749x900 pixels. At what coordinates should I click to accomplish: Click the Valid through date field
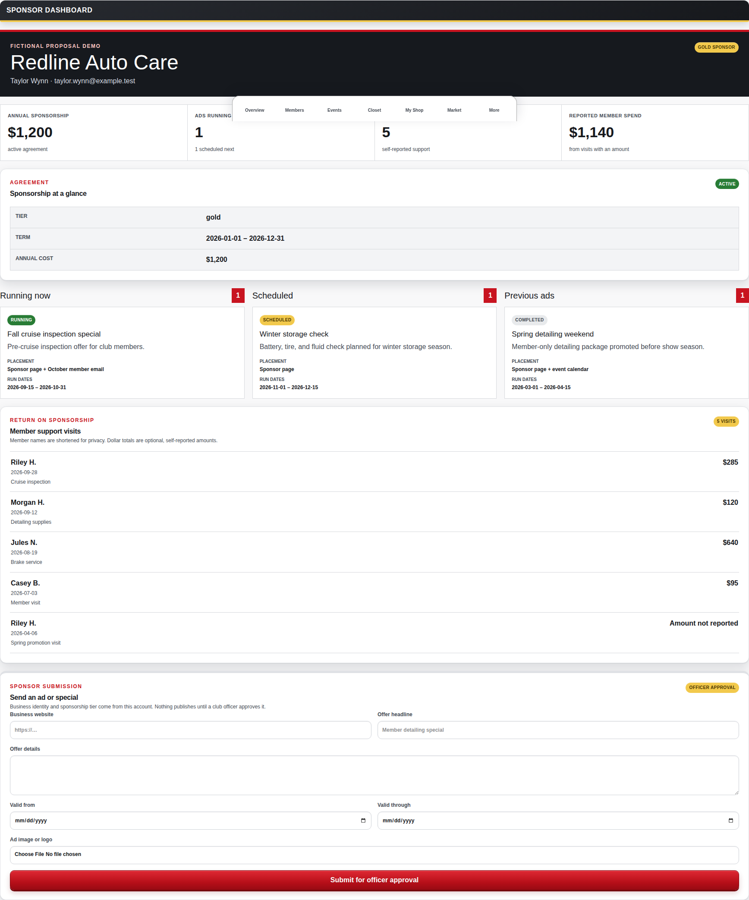point(558,821)
